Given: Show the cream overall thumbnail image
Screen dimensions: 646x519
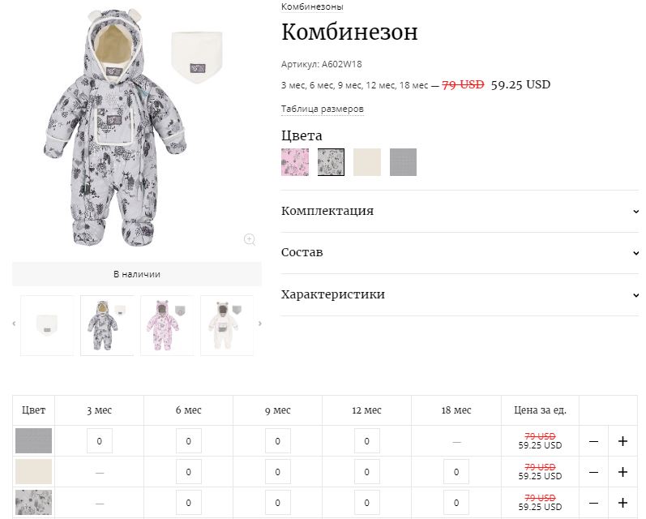Looking at the screenshot, I should click(226, 325).
